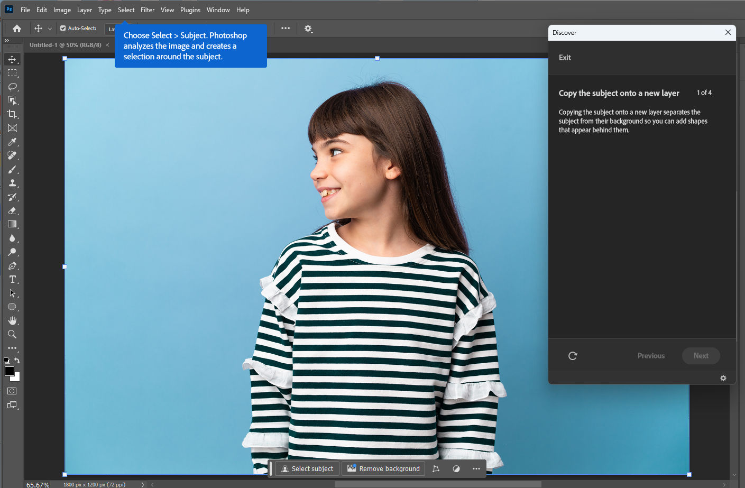This screenshot has width=745, height=488.
Task: Uncheck the Auto-Select checkbox
Action: coord(63,29)
